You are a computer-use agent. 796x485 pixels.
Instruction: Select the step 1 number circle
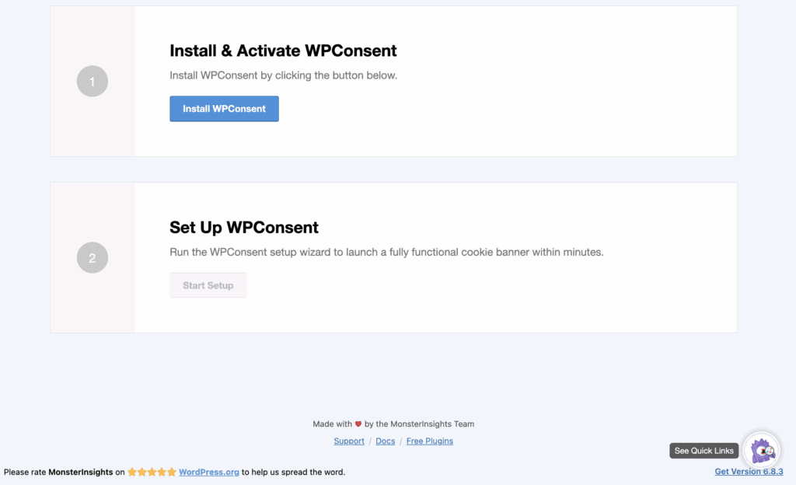tap(93, 81)
